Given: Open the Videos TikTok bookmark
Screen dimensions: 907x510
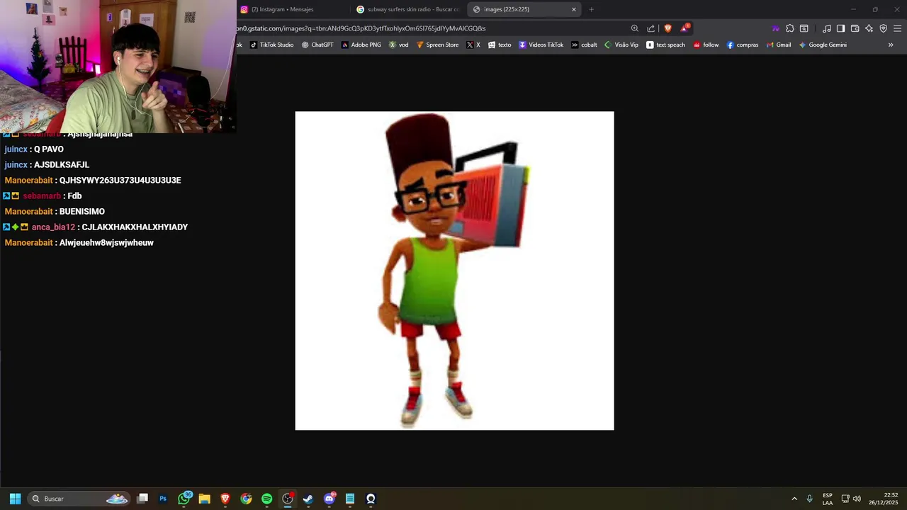Looking at the screenshot, I should click(x=541, y=45).
